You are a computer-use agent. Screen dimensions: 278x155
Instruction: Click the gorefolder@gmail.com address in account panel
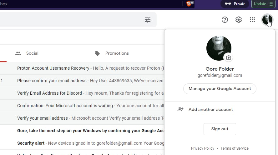[220, 75]
